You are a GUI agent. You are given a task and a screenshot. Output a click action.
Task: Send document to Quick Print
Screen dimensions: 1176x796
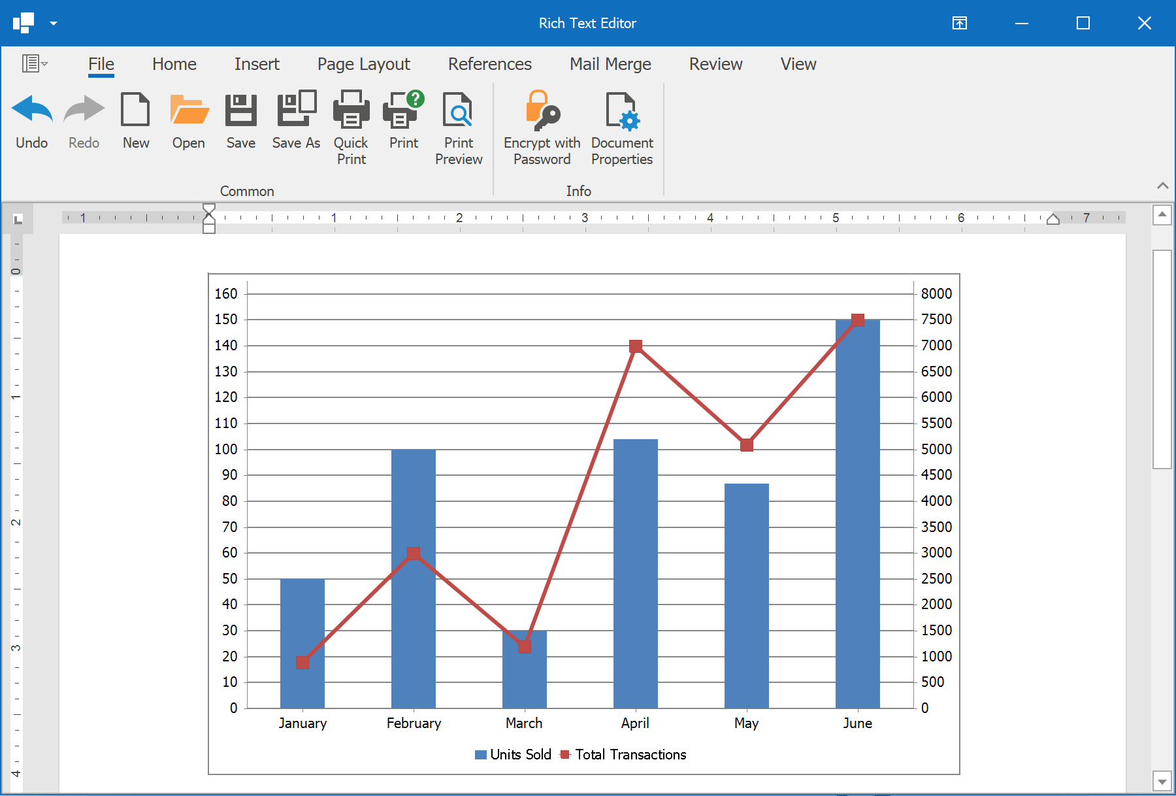point(351,110)
